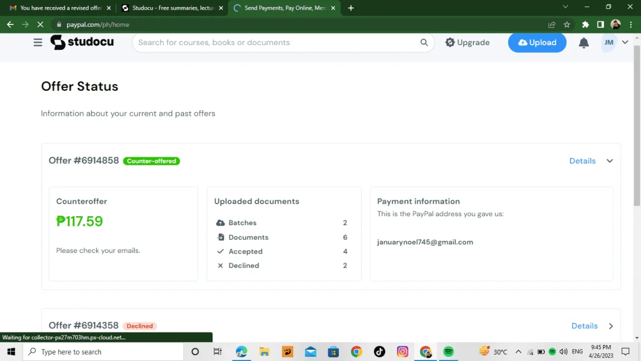Click the januarynoel745@gmail.com PayPal address
641x361 pixels.
425,242
